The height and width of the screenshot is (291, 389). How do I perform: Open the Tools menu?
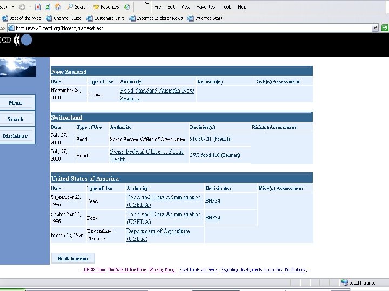pos(226,7)
